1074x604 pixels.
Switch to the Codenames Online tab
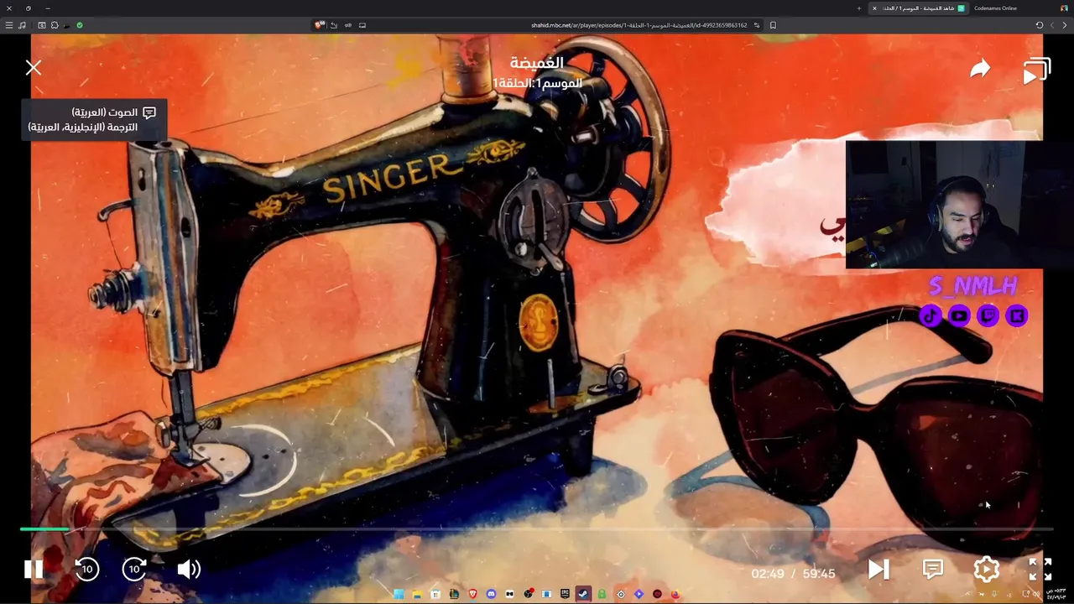(995, 8)
